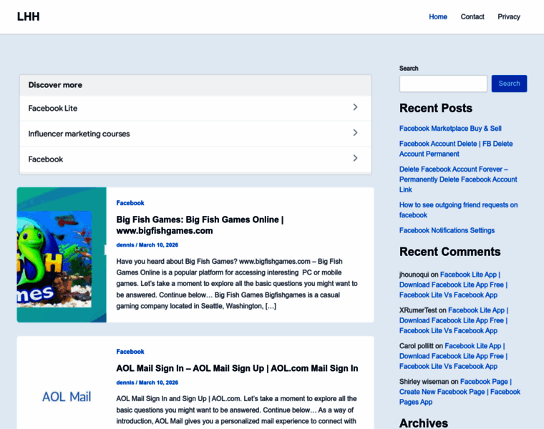Image resolution: width=544 pixels, height=429 pixels.
Task: Focus the Search input field
Action: (x=443, y=84)
